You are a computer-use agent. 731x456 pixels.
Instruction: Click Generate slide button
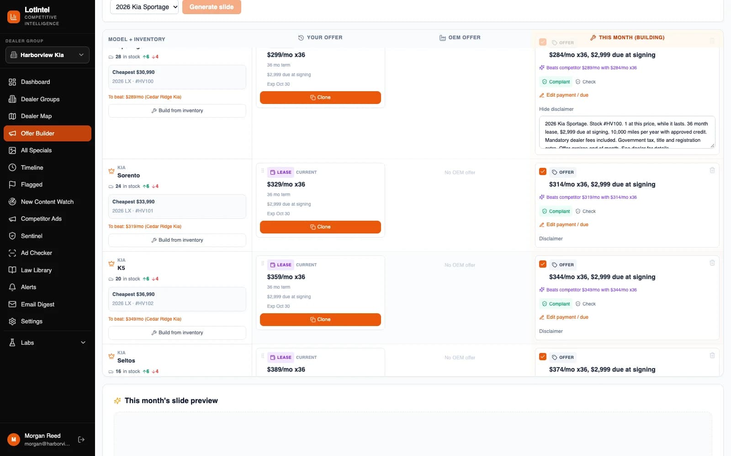click(212, 7)
